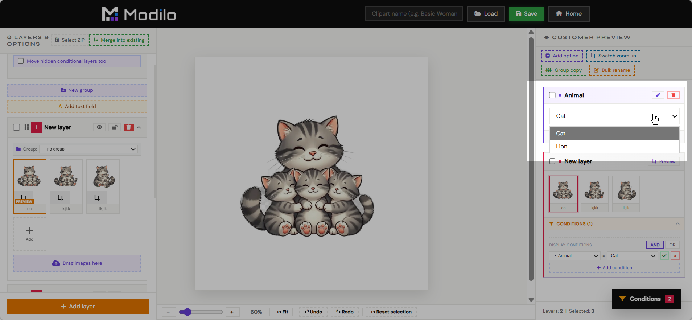
Task: Tick the New layer checkbox in Customer Preview
Action: click(552, 161)
